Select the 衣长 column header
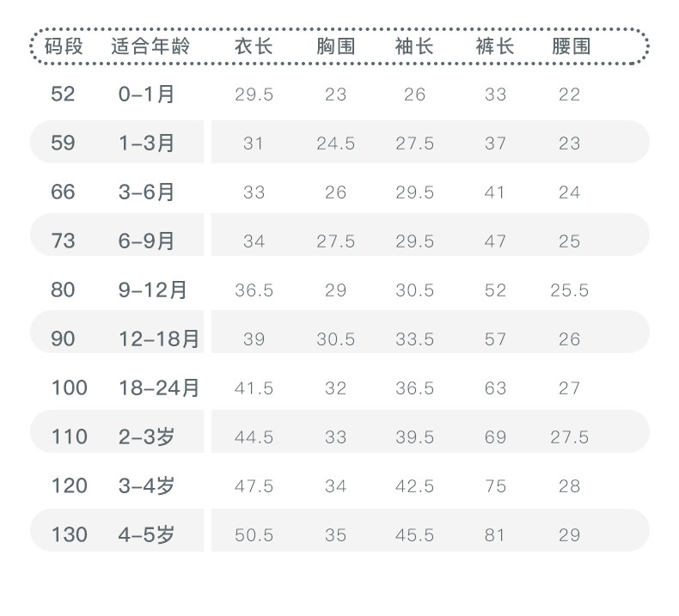Viewport: 679px width, 616px height. 254,46
